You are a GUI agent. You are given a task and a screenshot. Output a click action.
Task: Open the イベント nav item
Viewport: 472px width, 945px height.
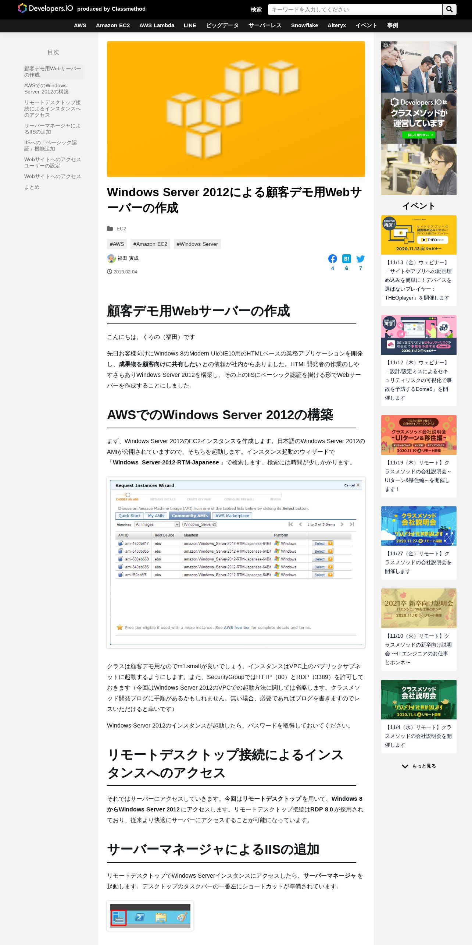[x=366, y=25]
